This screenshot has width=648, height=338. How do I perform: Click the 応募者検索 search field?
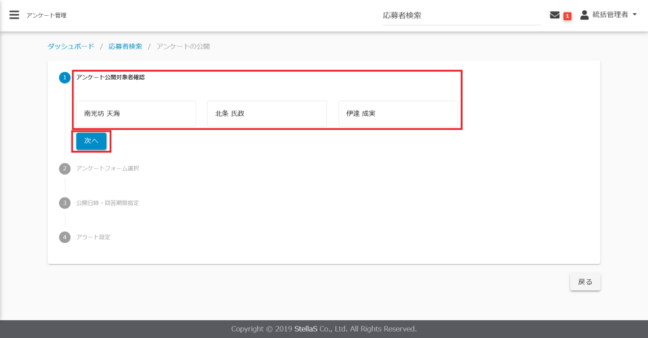[461, 15]
